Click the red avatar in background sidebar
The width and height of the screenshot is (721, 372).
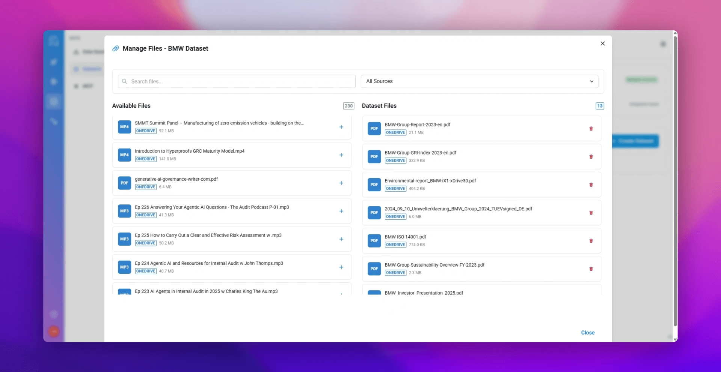pyautogui.click(x=54, y=331)
